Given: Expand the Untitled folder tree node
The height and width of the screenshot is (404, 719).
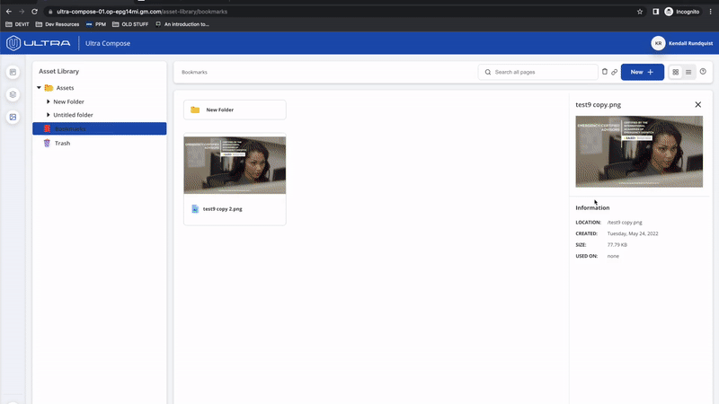Looking at the screenshot, I should pos(48,115).
